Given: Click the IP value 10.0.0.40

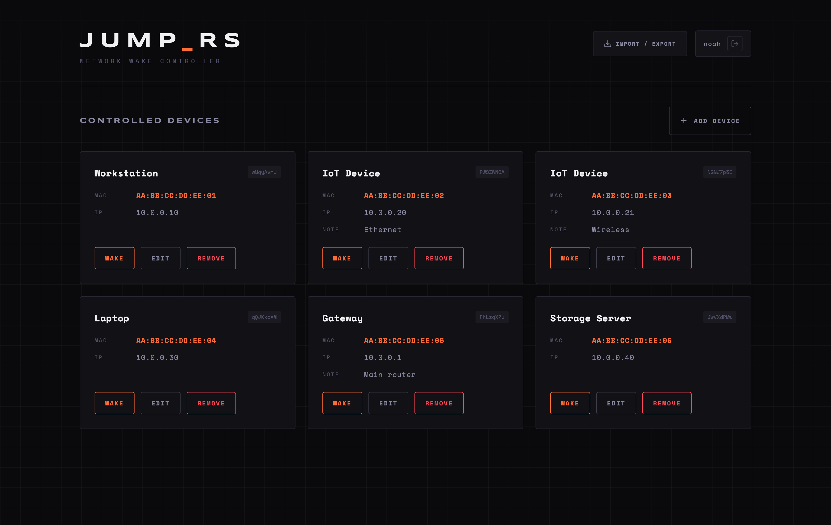Looking at the screenshot, I should pyautogui.click(x=613, y=358).
